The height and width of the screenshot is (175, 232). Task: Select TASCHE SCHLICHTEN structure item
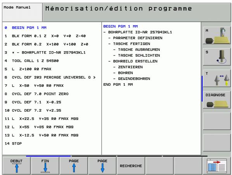point(139,55)
